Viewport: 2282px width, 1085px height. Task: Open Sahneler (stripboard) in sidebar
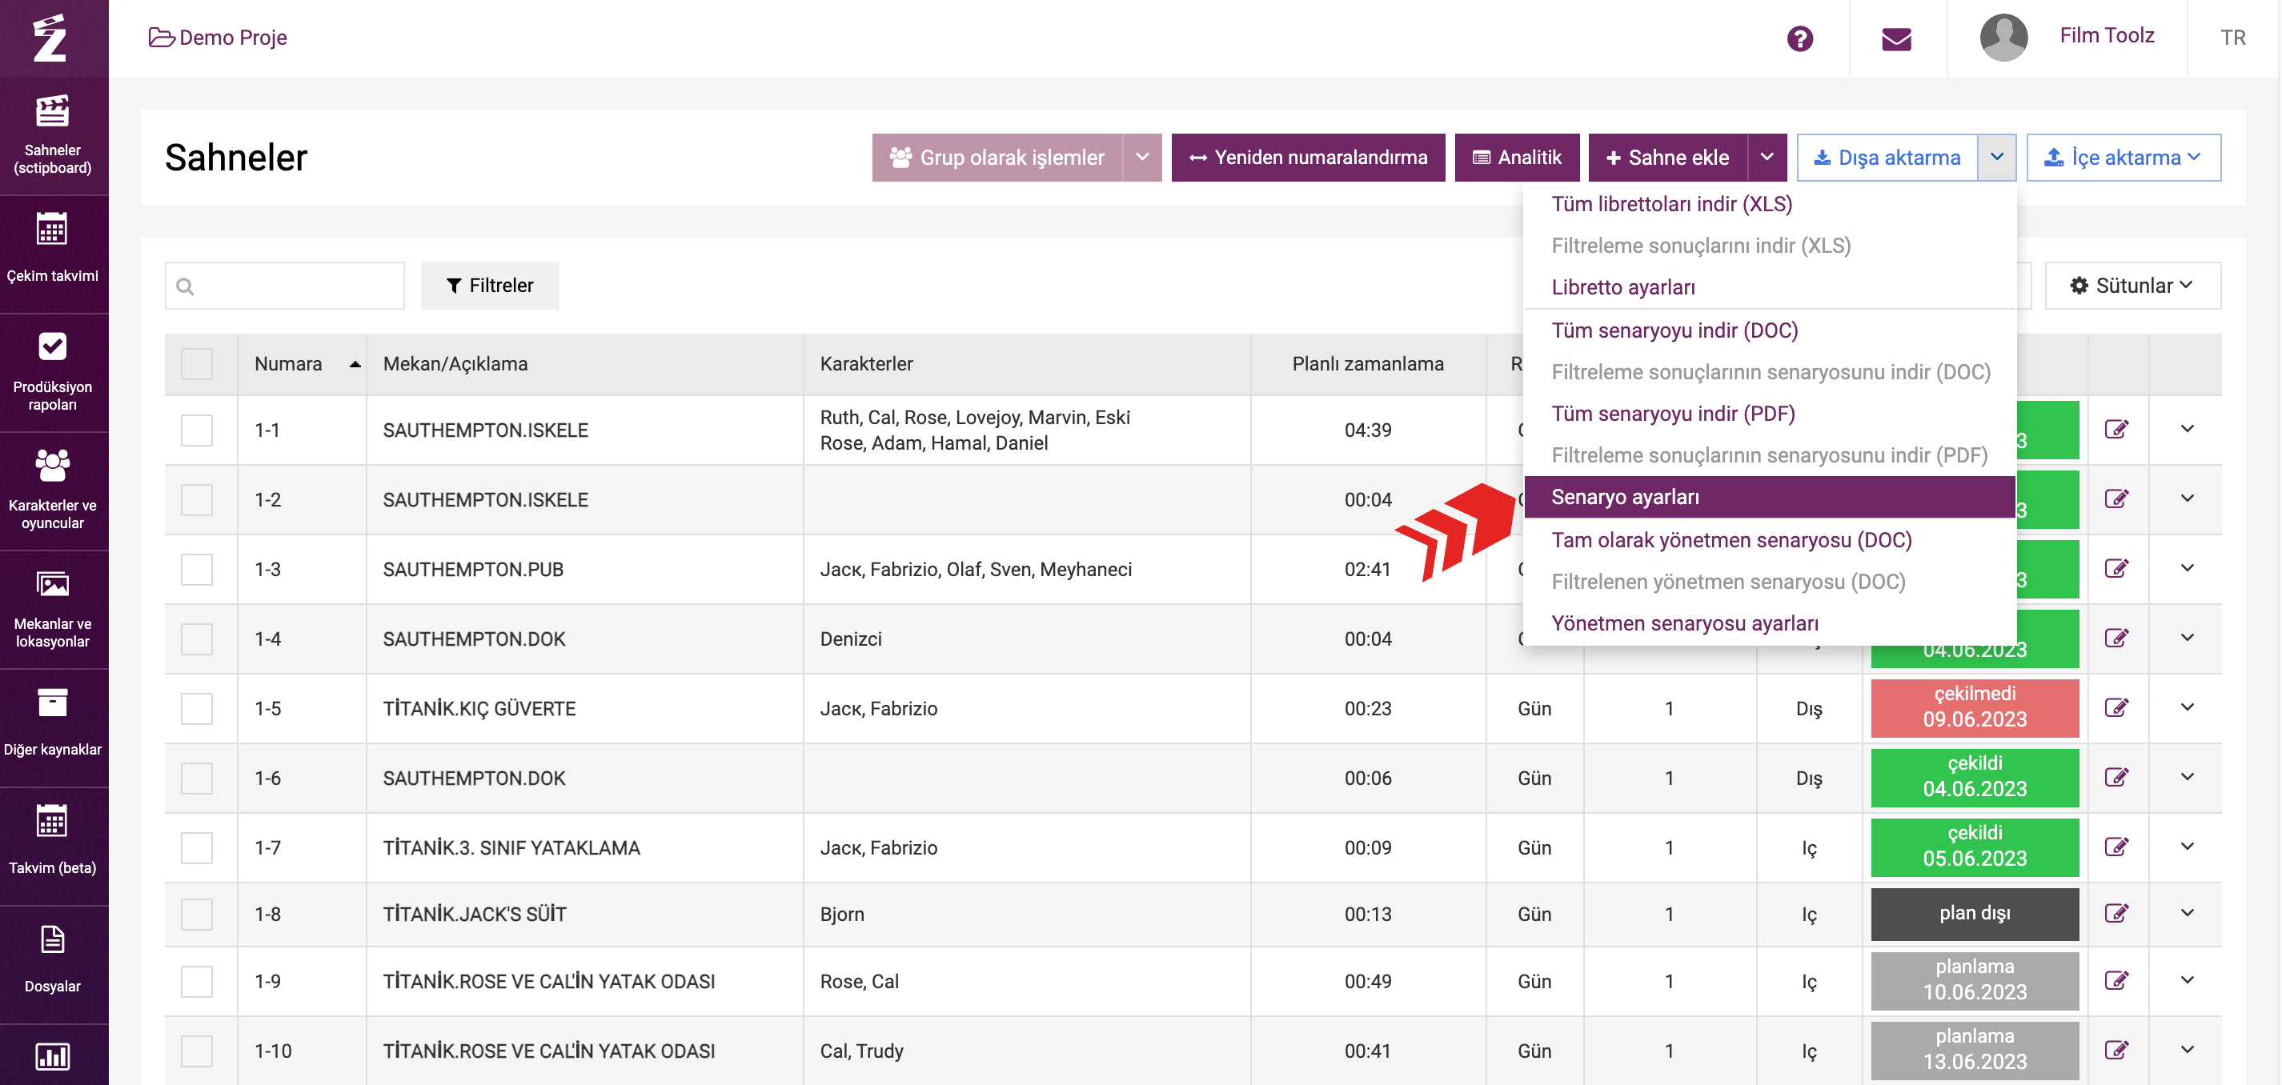pos(53,135)
